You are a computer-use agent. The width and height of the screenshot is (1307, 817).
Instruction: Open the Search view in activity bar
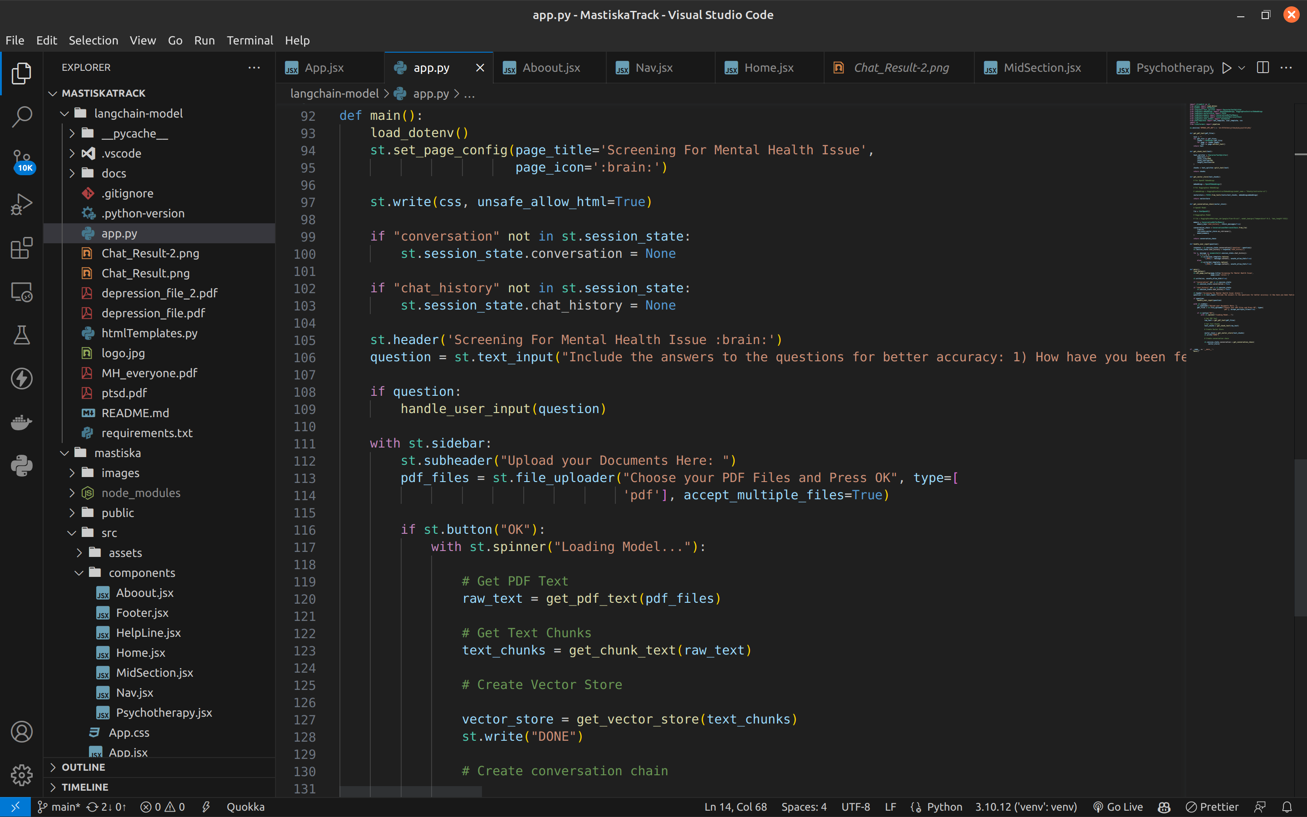click(x=22, y=116)
